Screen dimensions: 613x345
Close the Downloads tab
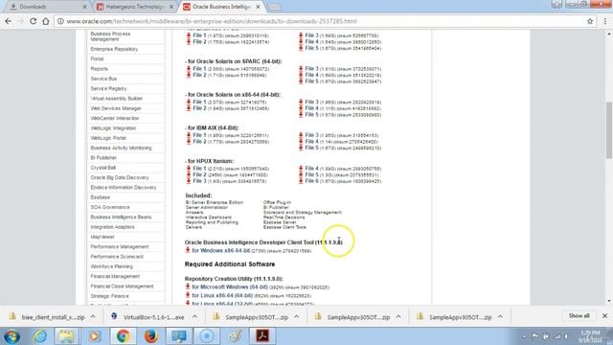[85, 7]
